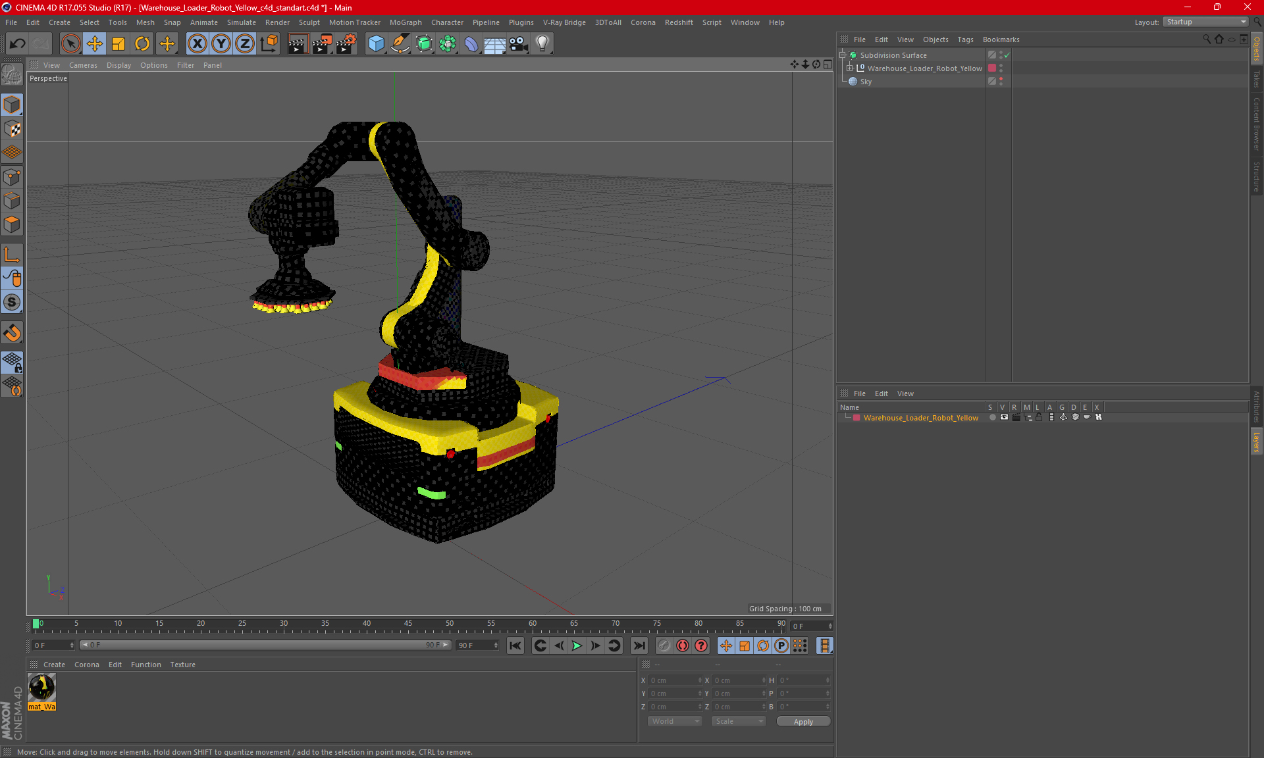Image resolution: width=1264 pixels, height=758 pixels.
Task: Add a Subdivision Surface generator icon
Action: coord(424,44)
